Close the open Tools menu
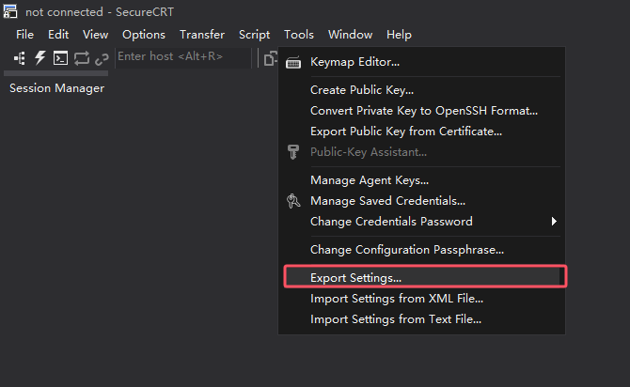This screenshot has width=630, height=387. [x=298, y=35]
